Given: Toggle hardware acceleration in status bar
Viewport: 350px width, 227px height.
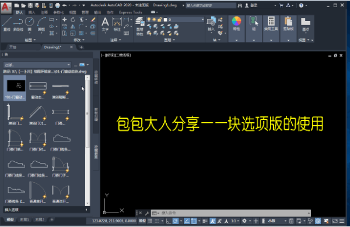Looking at the screenshot, I should 318,221.
